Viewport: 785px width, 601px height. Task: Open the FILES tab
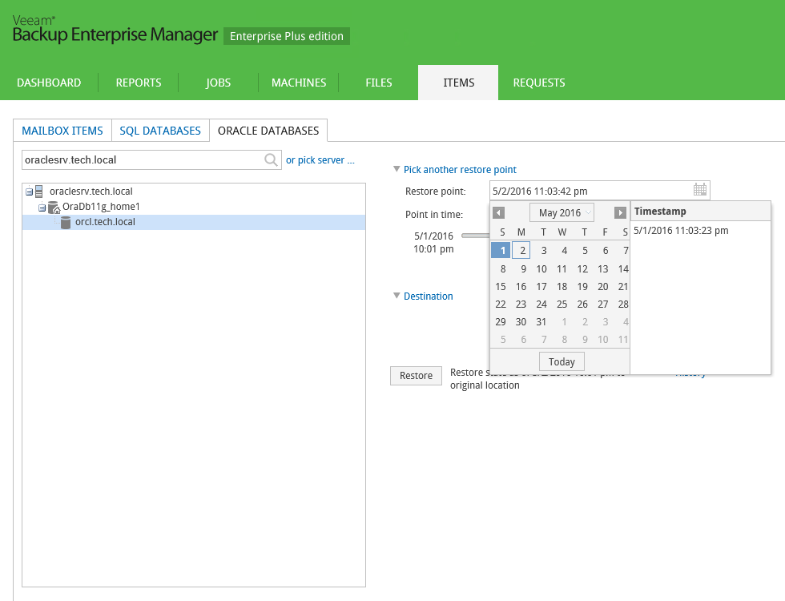378,83
